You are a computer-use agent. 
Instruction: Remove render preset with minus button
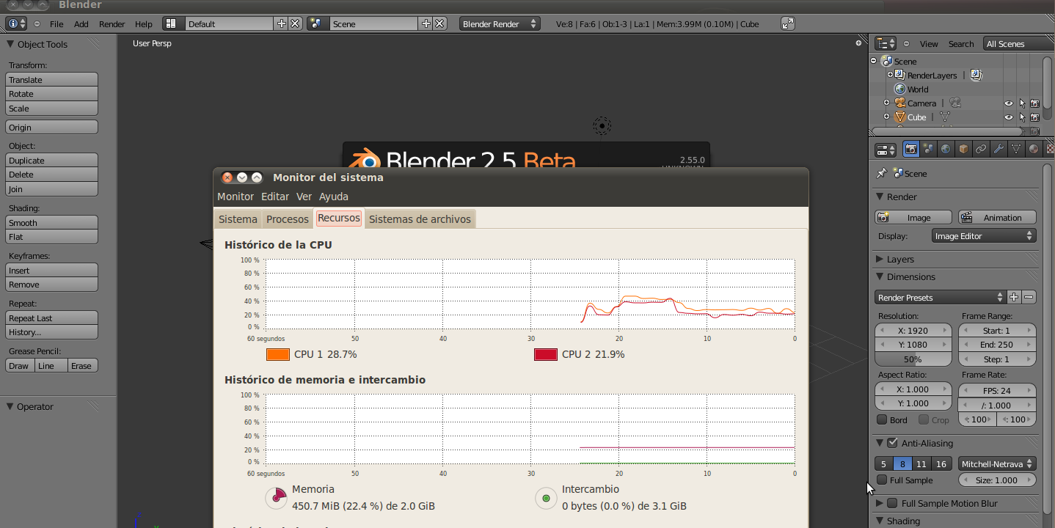click(1029, 297)
